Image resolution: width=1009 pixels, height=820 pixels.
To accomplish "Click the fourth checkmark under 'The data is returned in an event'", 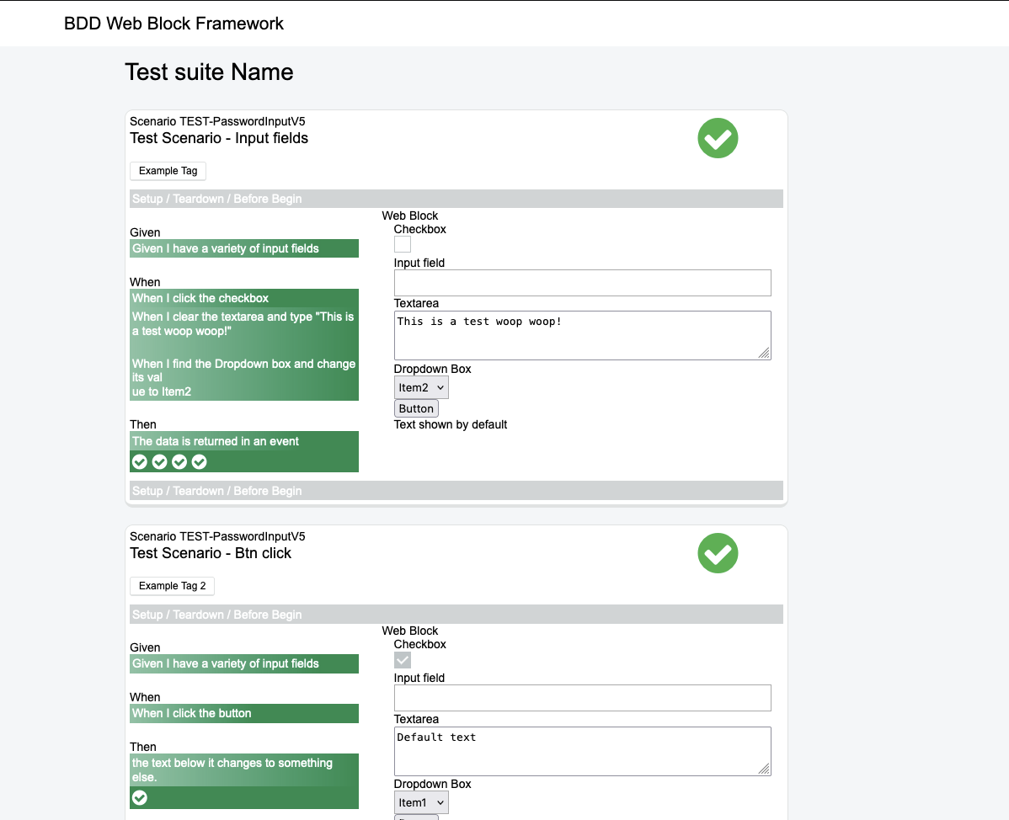I will (200, 461).
